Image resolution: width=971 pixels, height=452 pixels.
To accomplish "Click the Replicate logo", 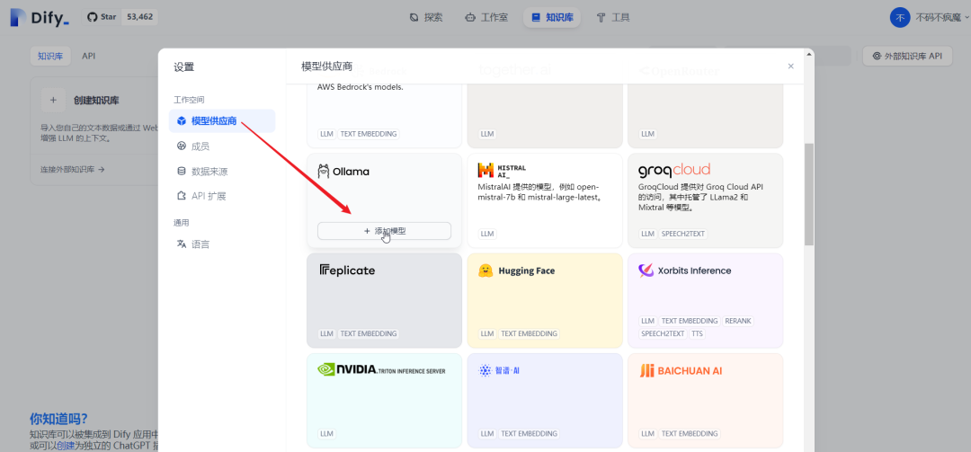I will click(347, 270).
